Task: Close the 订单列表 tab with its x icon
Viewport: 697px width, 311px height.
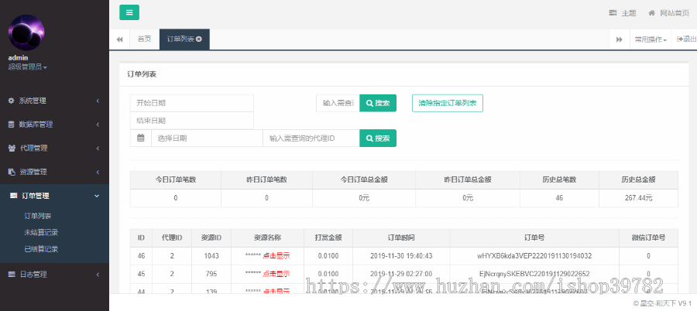Action: point(199,39)
